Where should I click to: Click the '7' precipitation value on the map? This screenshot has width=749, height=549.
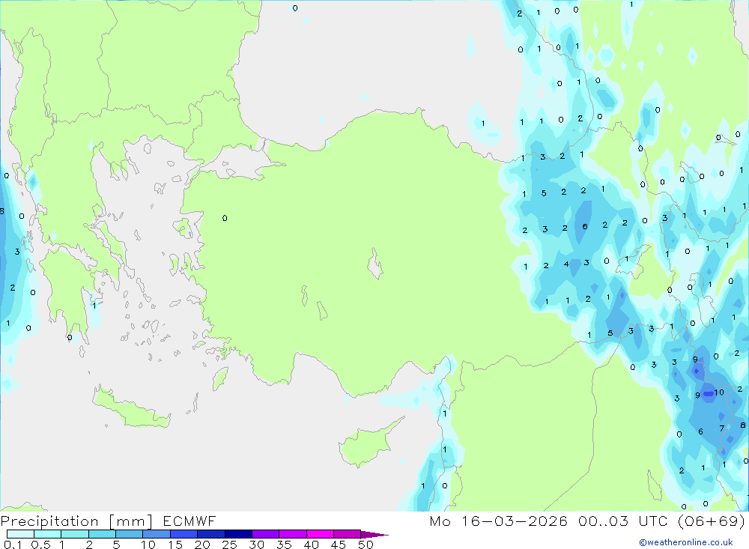[x=722, y=428]
